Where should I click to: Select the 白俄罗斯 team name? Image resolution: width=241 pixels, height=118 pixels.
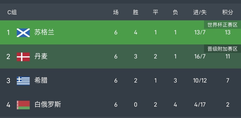point(47,105)
